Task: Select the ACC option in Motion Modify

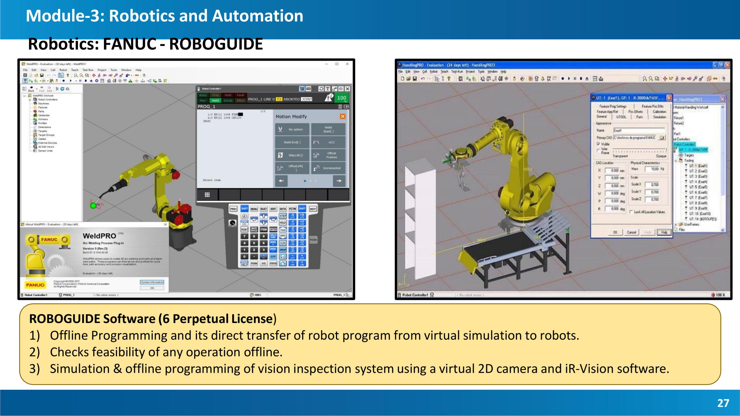Action: coord(328,142)
